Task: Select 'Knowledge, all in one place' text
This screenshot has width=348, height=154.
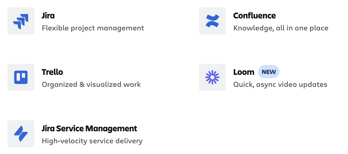Action: [x=281, y=28]
